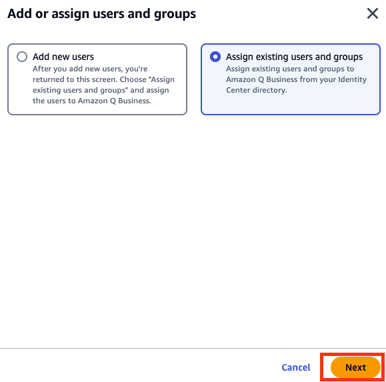386x382 pixels.
Task: Click the description under Add new users
Action: [x=103, y=85]
